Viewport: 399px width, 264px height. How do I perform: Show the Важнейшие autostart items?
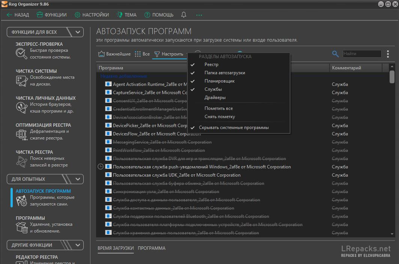pos(114,54)
